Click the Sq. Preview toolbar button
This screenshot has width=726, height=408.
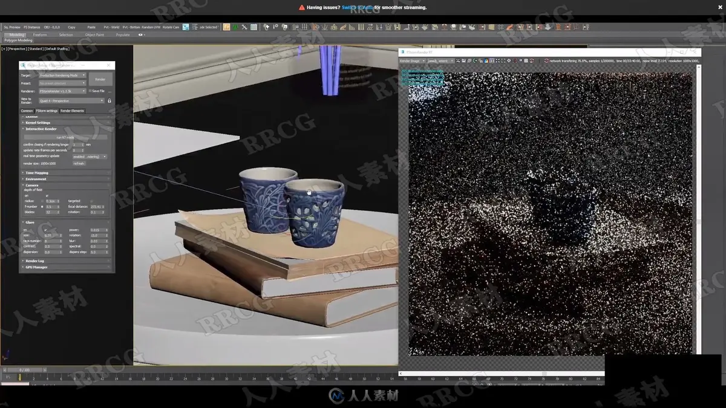point(12,27)
